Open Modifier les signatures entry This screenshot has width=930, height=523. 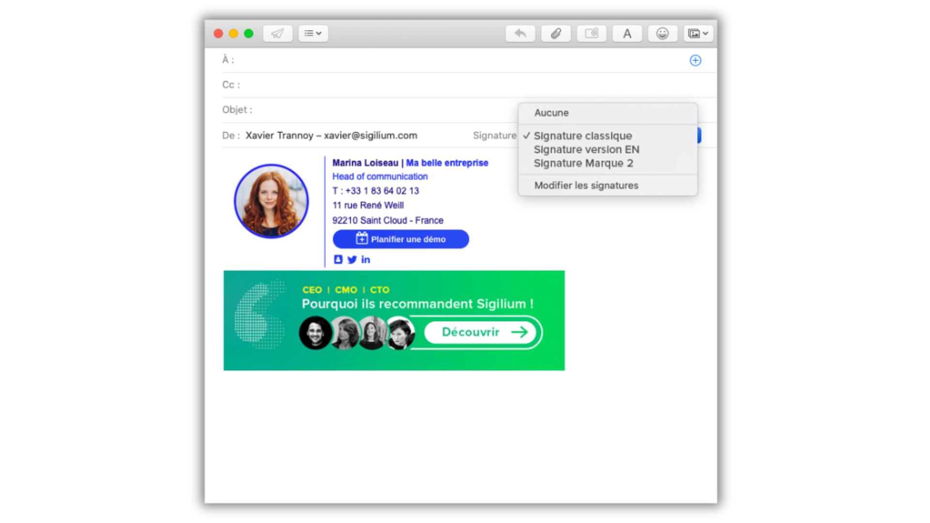586,185
